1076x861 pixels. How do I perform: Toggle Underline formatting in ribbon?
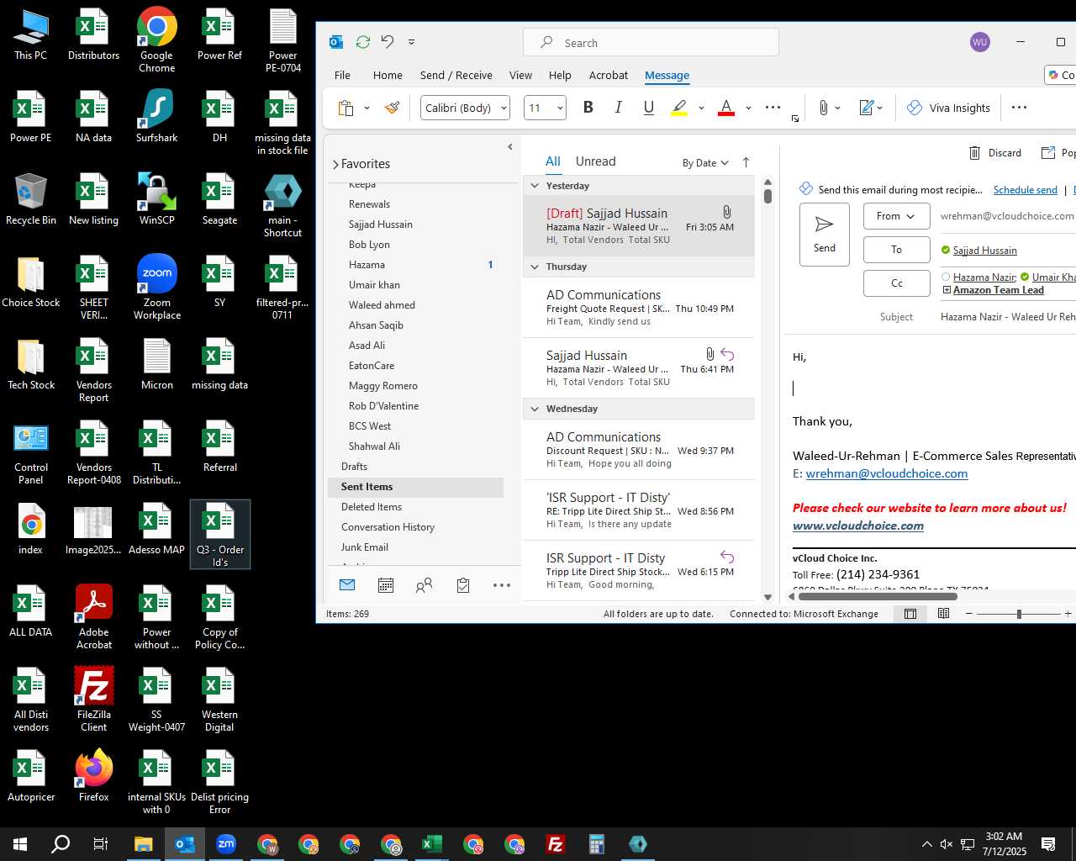pyautogui.click(x=649, y=108)
